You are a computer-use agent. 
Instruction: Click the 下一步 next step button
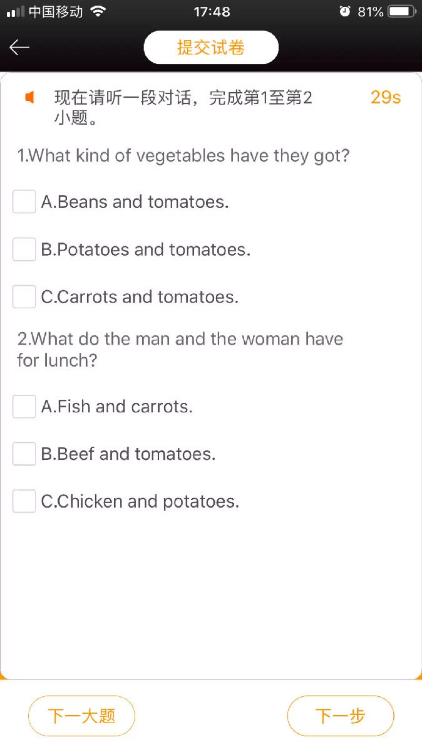(x=341, y=716)
